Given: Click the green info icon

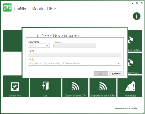Looking at the screenshot, I should pyautogui.click(x=137, y=16).
